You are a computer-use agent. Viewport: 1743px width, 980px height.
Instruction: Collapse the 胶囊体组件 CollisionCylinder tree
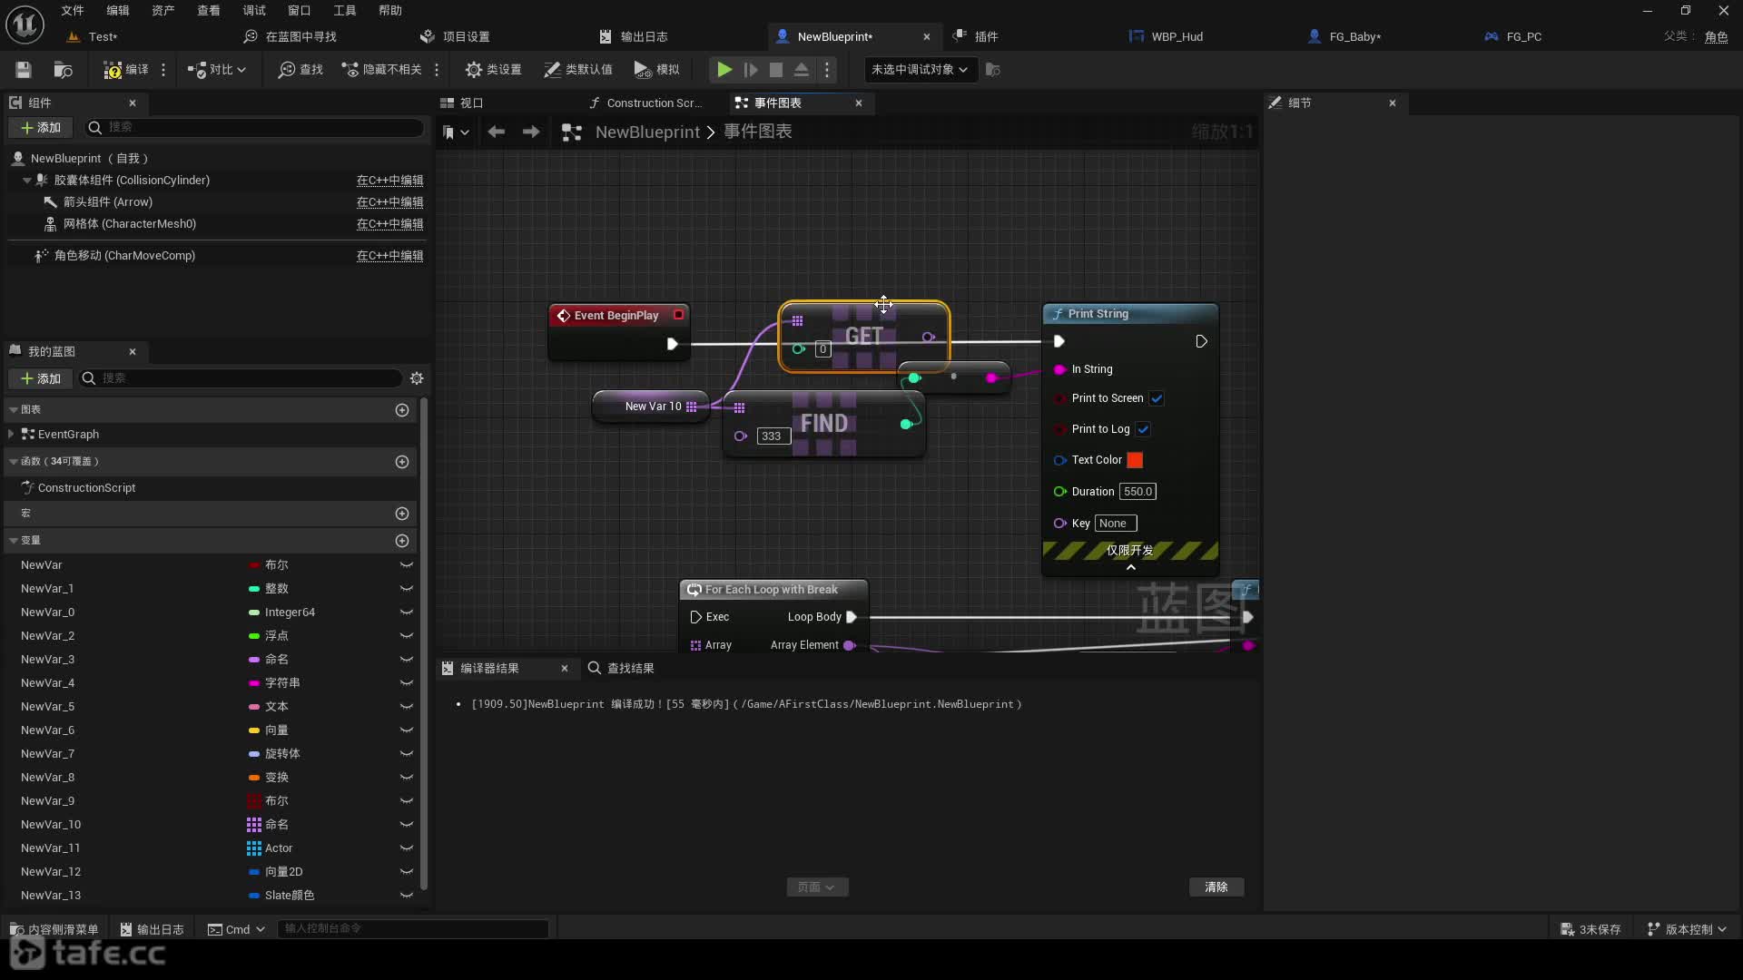(26, 181)
